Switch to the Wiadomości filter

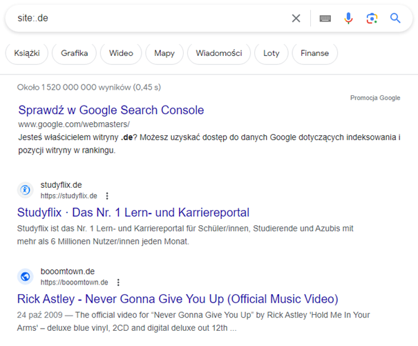219,53
